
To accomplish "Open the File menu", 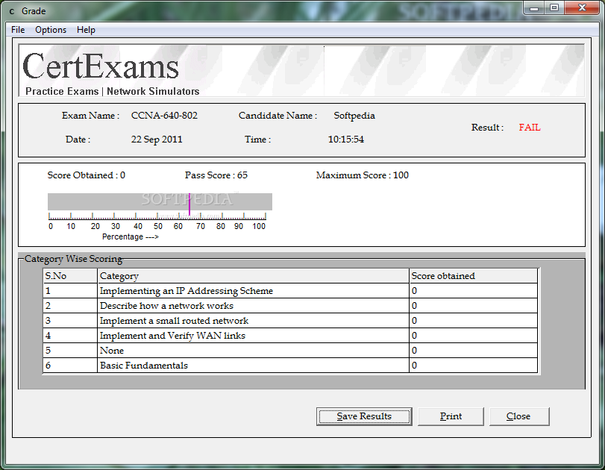I will [x=18, y=30].
